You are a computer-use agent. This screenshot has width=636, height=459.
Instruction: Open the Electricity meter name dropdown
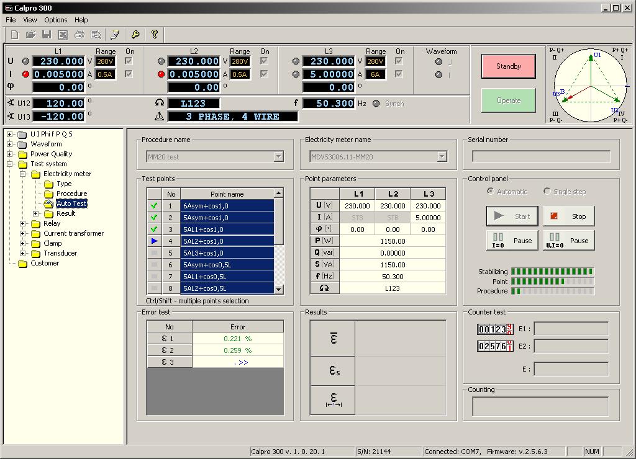(x=442, y=157)
